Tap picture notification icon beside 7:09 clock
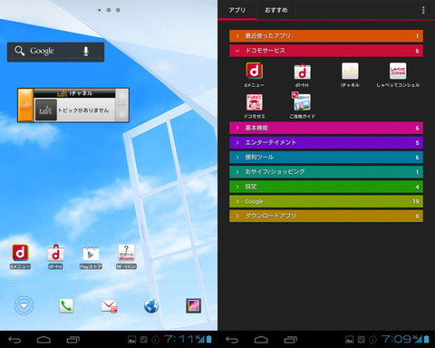Viewport: 435px width, 348px height. [x=350, y=340]
